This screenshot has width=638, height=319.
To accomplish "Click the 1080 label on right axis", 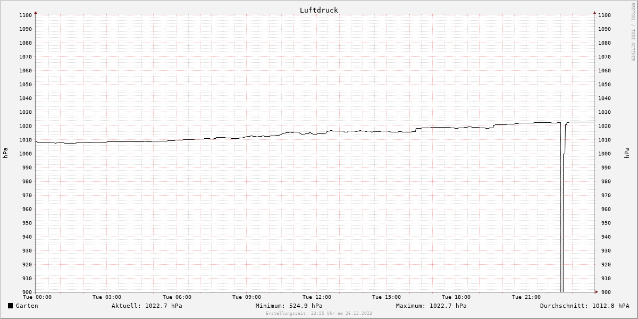I will (x=605, y=43).
